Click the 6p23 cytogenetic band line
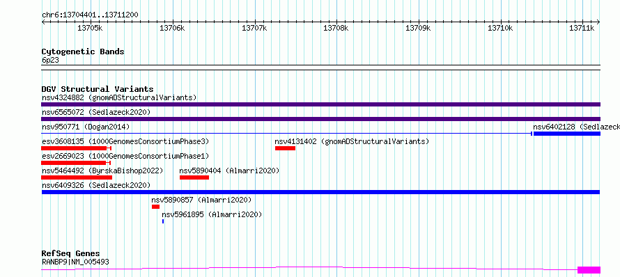 [320, 68]
